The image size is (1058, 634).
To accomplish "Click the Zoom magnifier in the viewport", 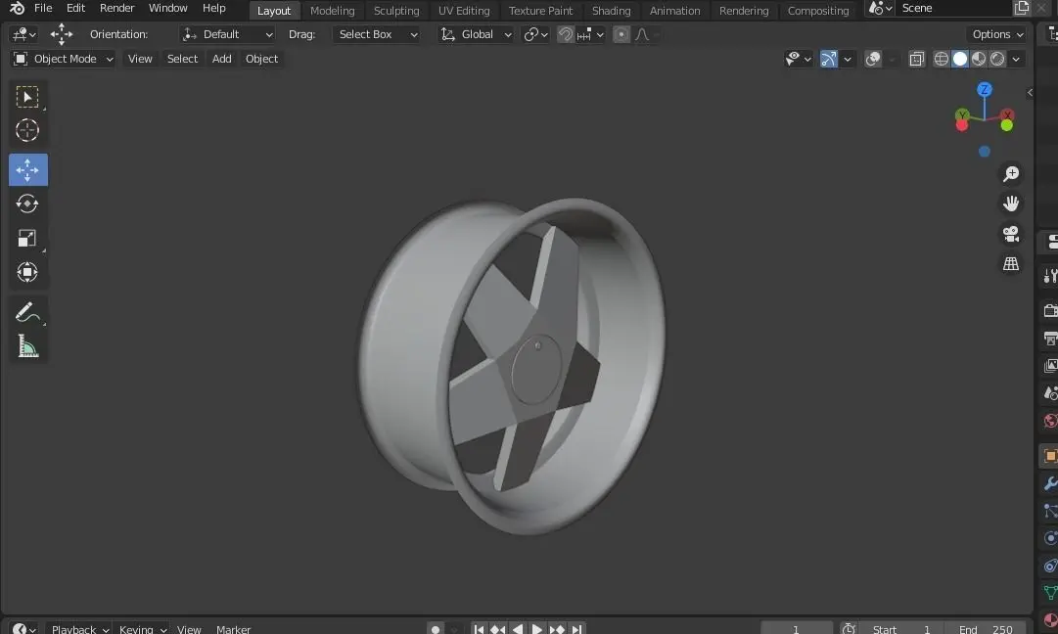I will click(1011, 174).
